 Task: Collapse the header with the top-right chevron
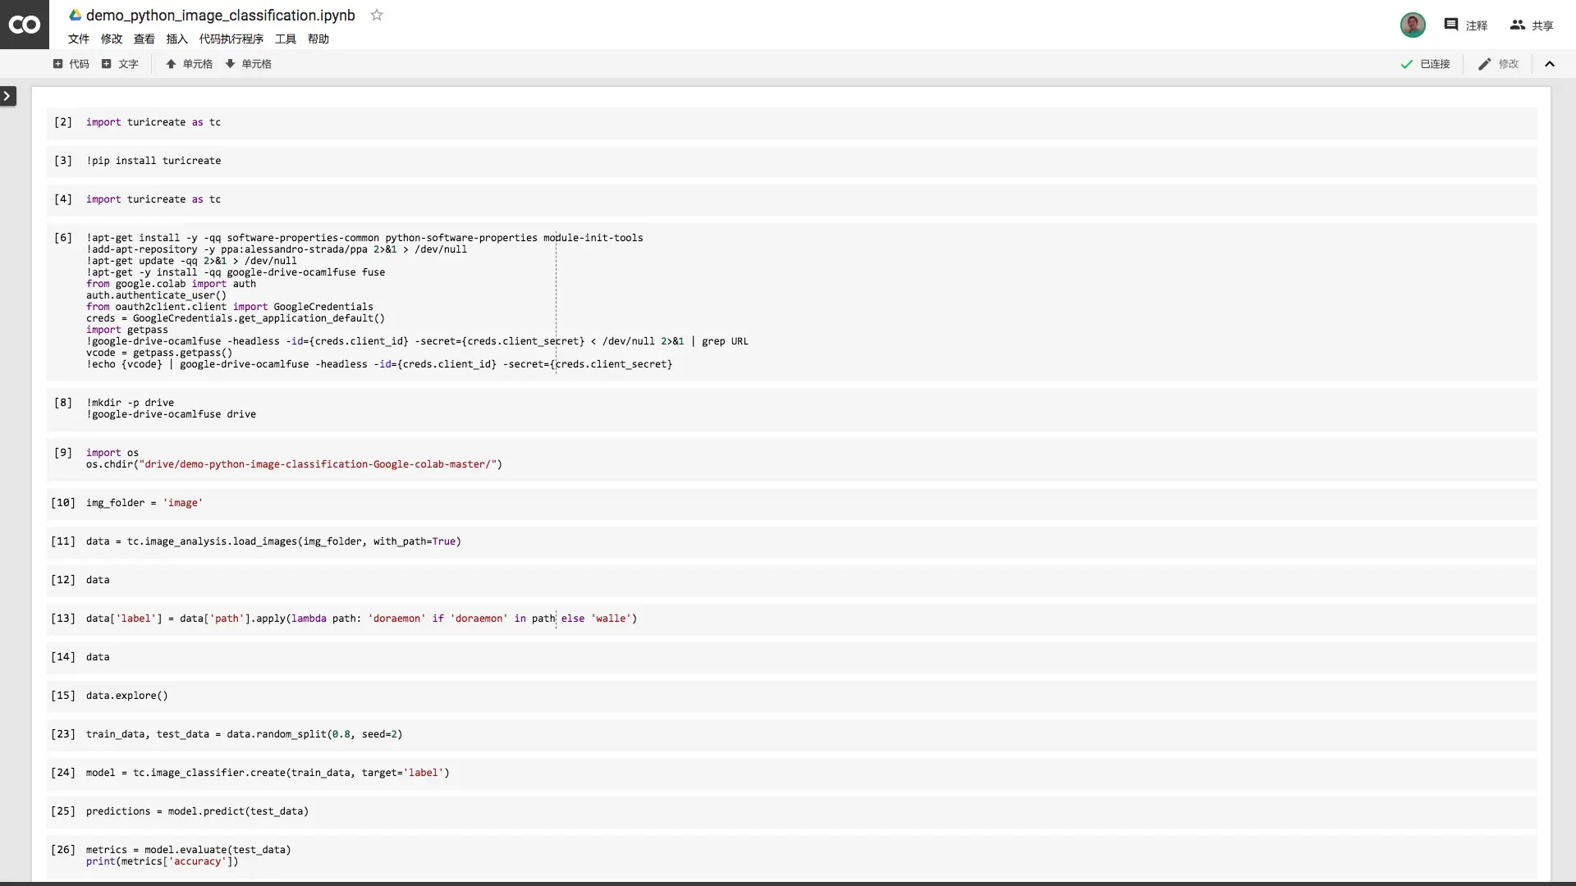coord(1550,64)
